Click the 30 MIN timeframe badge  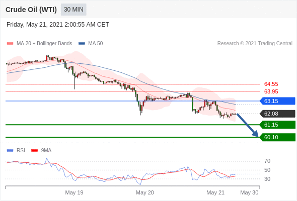pos(73,10)
